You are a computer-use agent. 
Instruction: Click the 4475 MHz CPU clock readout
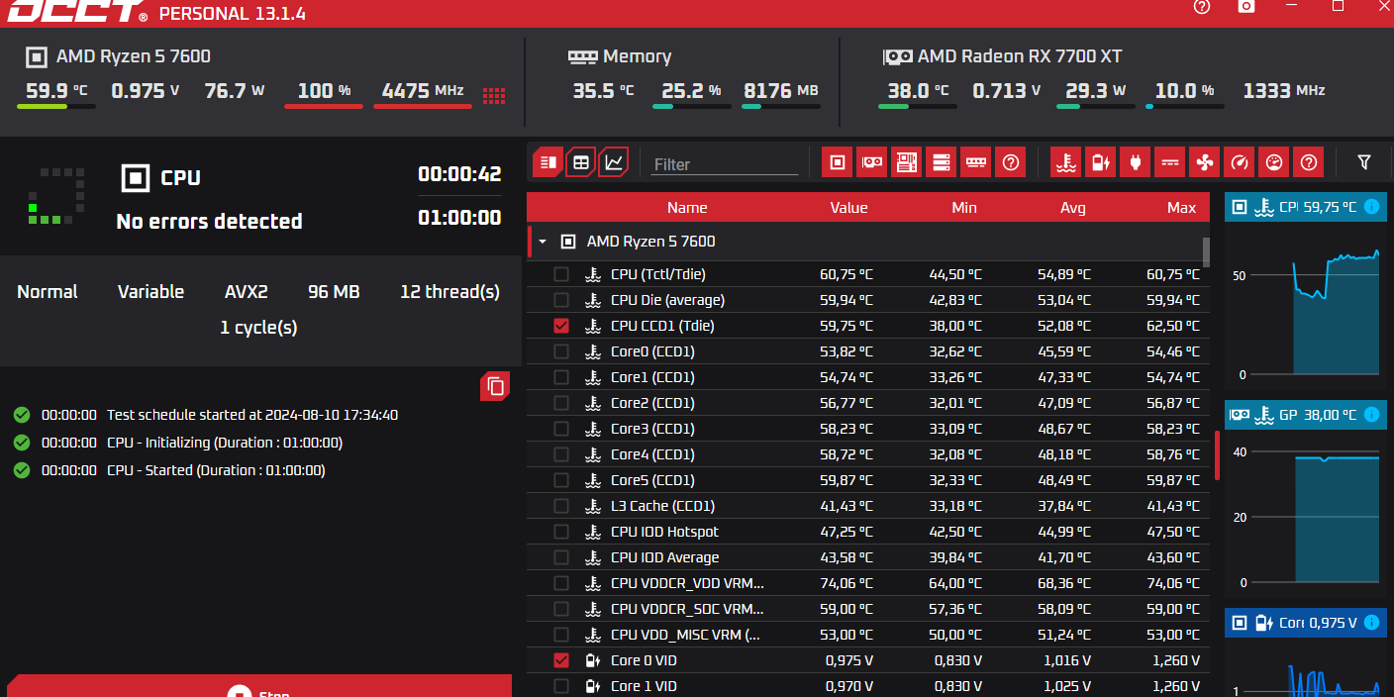pyautogui.click(x=423, y=91)
